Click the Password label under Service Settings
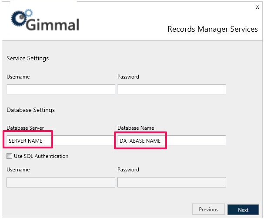Screen dimensions: 264x220 (x=128, y=77)
